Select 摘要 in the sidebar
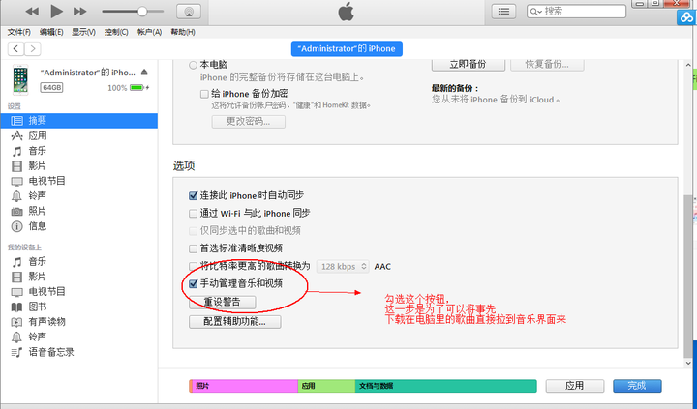 click(x=79, y=120)
